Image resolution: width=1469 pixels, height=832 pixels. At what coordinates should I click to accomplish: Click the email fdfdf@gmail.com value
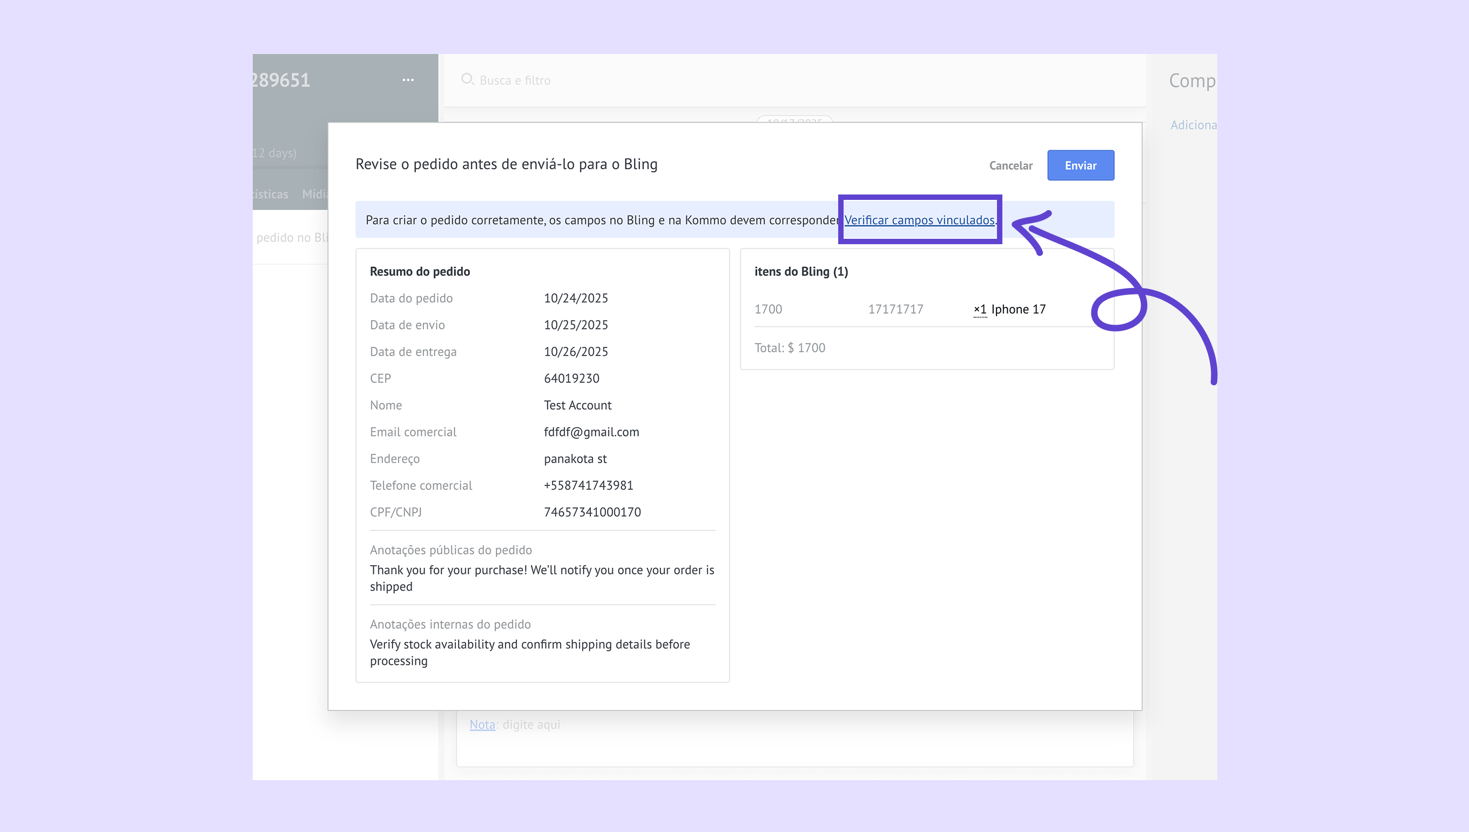coord(591,432)
